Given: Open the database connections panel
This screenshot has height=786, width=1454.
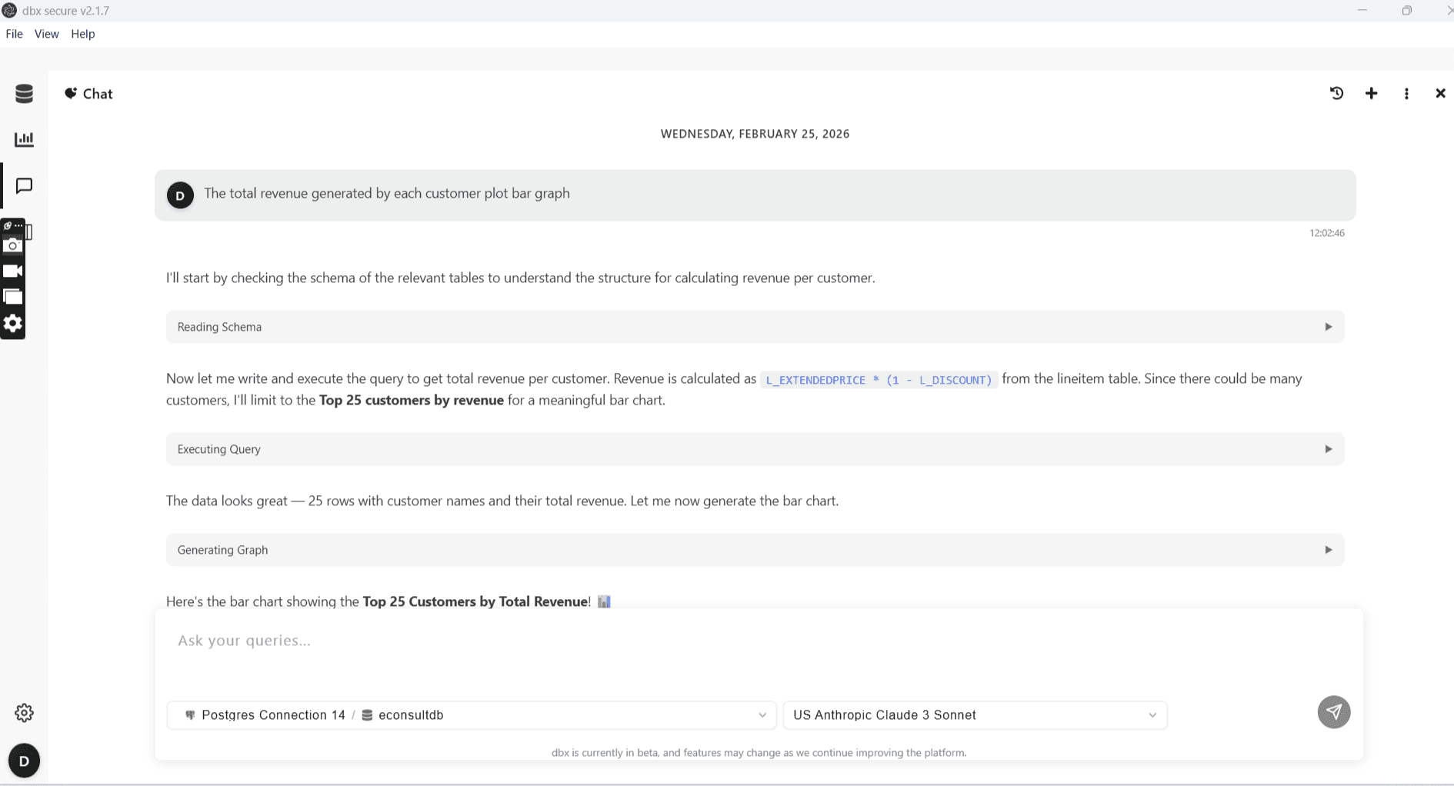Looking at the screenshot, I should (24, 93).
